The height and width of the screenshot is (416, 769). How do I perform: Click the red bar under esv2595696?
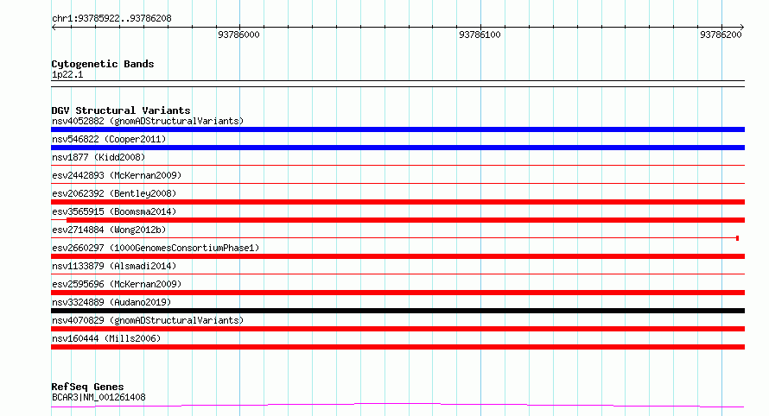(x=397, y=293)
